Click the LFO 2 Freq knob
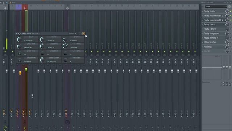This screenshot has width=232, height=131. pos(42,46)
